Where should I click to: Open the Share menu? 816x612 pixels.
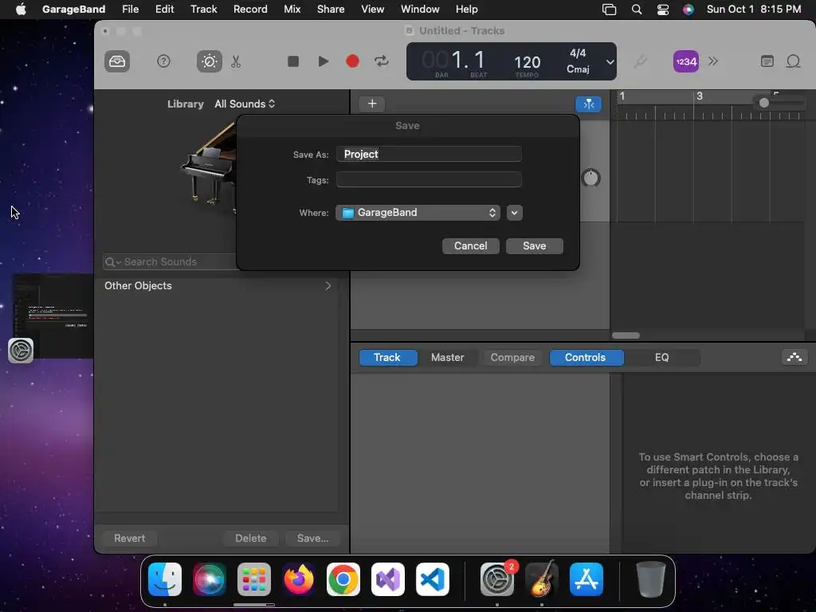[331, 10]
